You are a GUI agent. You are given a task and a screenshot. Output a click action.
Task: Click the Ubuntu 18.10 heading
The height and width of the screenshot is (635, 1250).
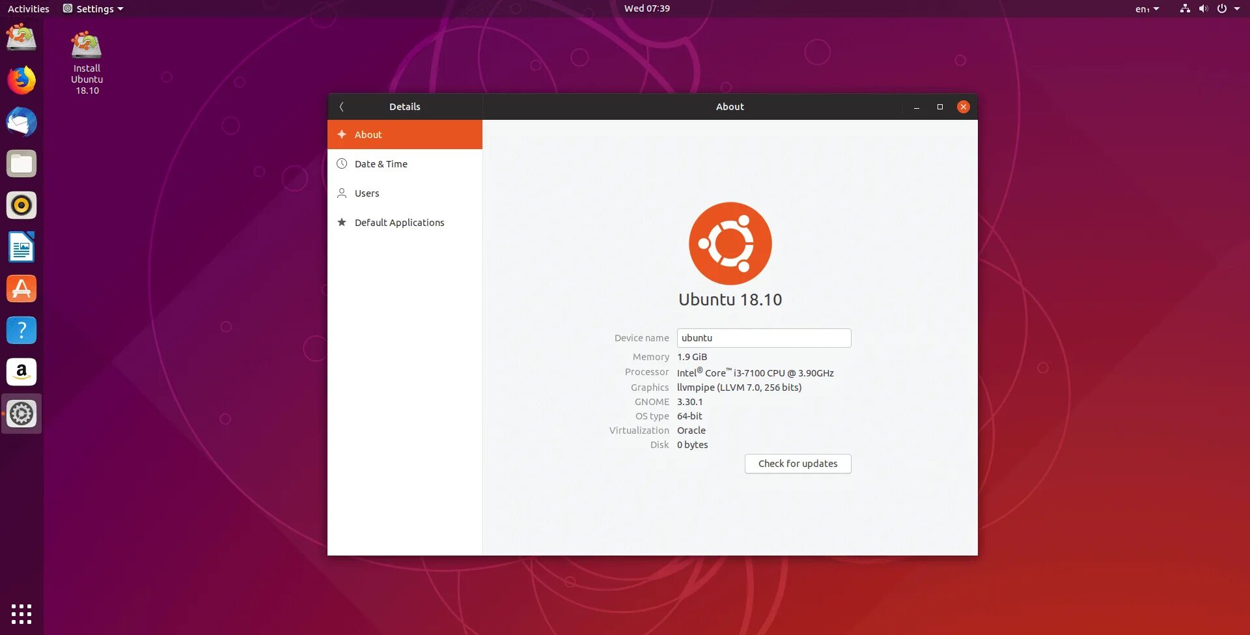point(730,300)
